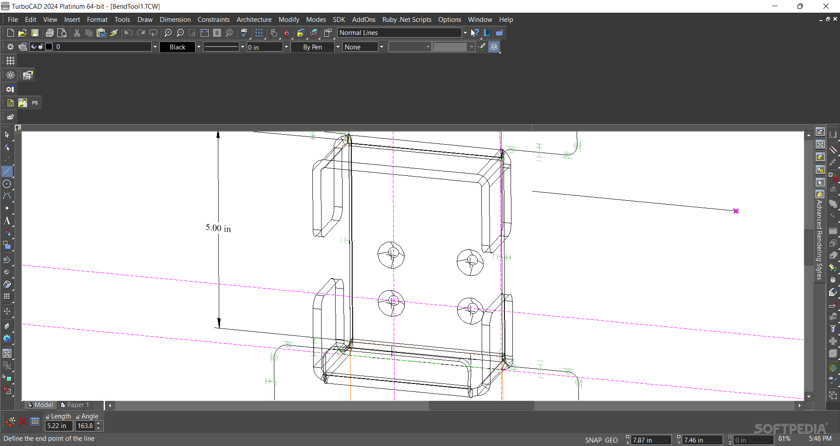Viewport: 840px width, 446px height.
Task: Open the By Pen dropdown
Action: tap(337, 47)
